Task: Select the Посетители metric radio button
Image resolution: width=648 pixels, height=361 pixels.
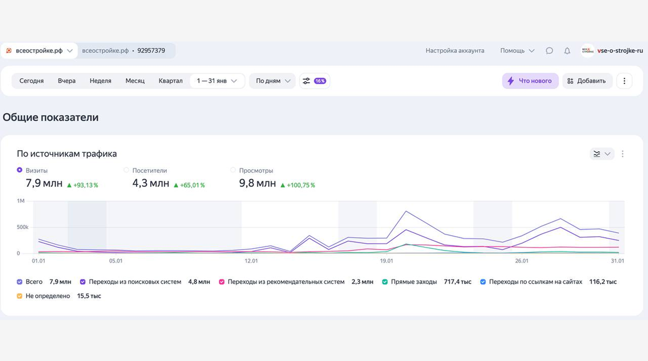Action: click(127, 170)
